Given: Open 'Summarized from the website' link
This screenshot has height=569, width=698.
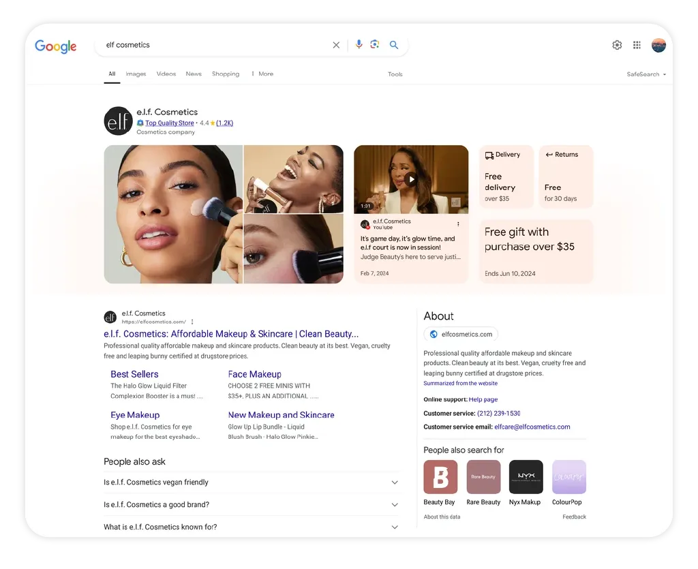Looking at the screenshot, I should (460, 383).
